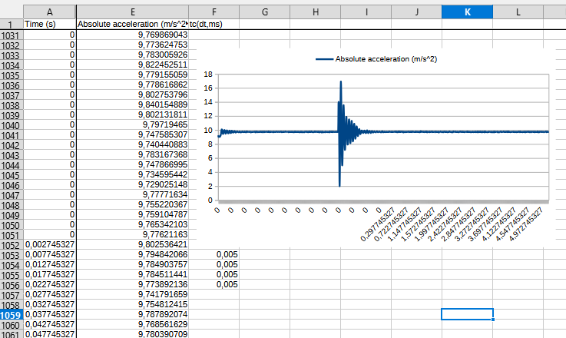Viewport: 566px width, 338px height.
Task: Select row 1031 by its header
Action: [x=12, y=35]
